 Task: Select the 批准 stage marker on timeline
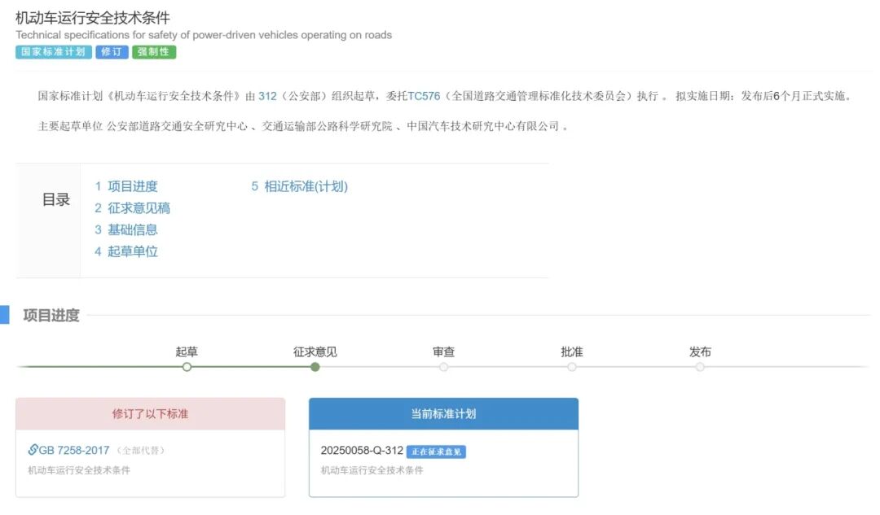[x=572, y=367]
